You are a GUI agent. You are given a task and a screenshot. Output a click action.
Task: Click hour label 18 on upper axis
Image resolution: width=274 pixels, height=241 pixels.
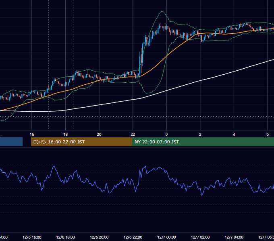(66, 135)
